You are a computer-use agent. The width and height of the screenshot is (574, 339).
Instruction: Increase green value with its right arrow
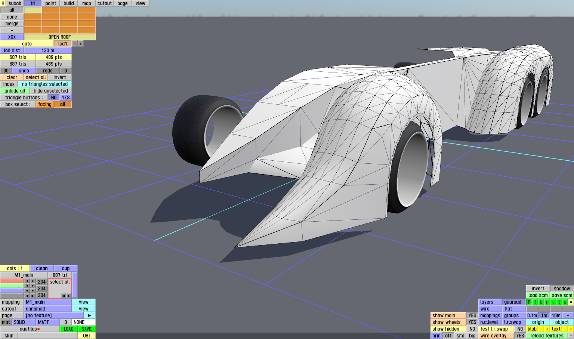tap(33, 286)
